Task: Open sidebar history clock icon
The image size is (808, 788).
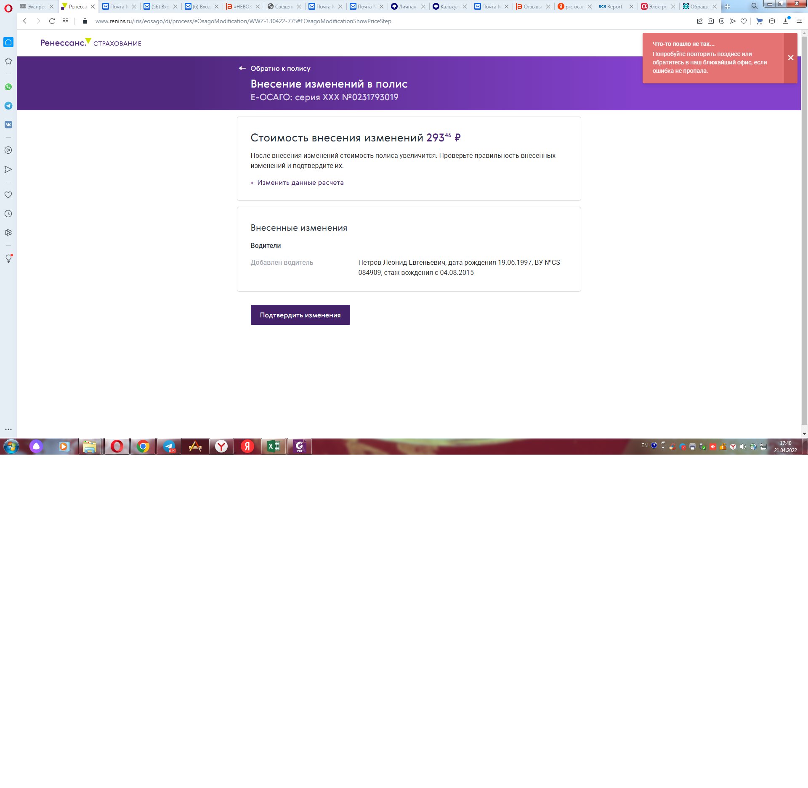Action: point(8,214)
